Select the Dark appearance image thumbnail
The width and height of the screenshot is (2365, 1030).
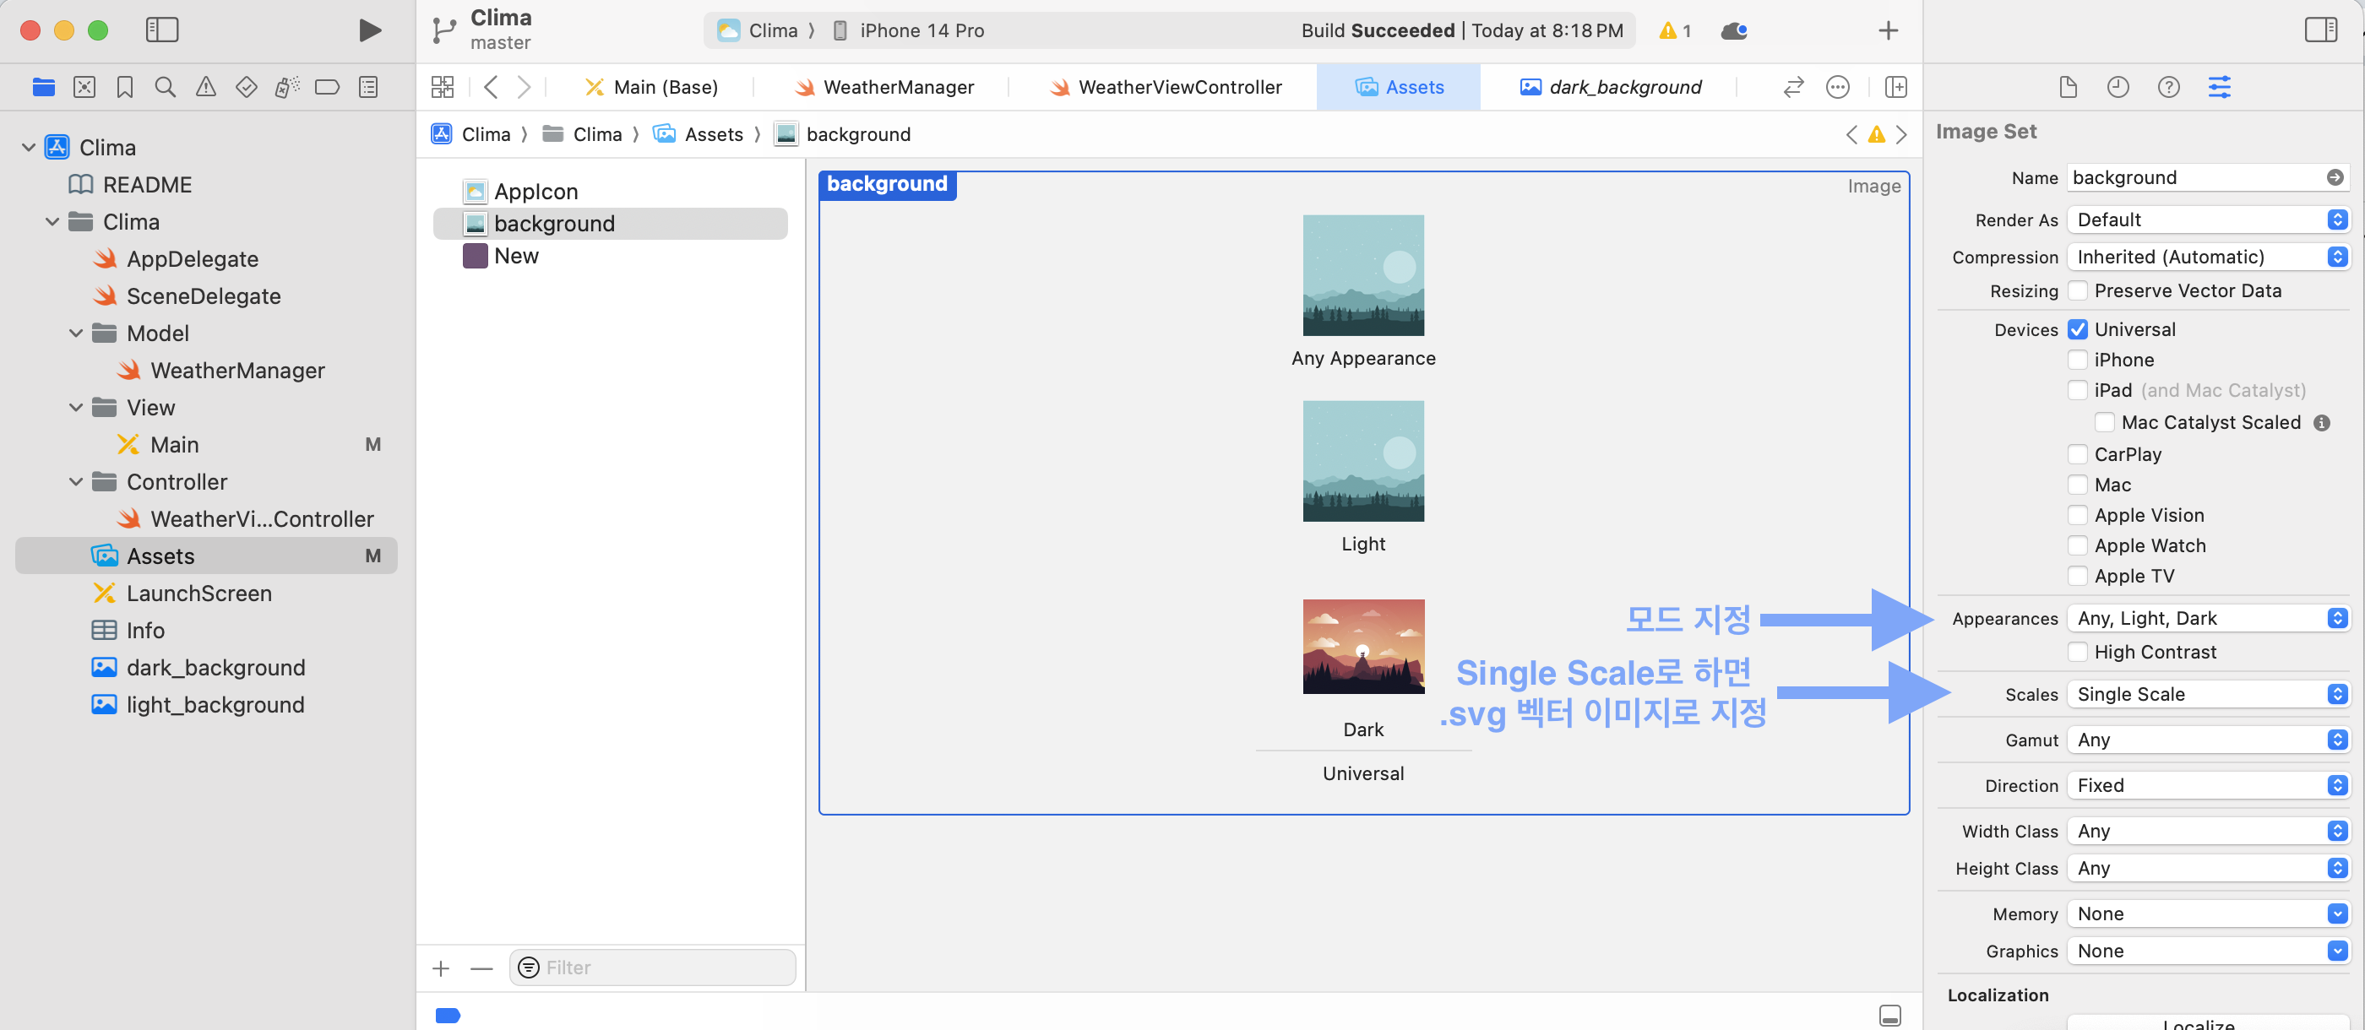(x=1363, y=646)
